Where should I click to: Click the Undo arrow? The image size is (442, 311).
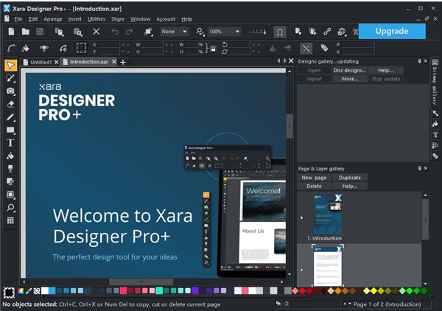[115, 31]
